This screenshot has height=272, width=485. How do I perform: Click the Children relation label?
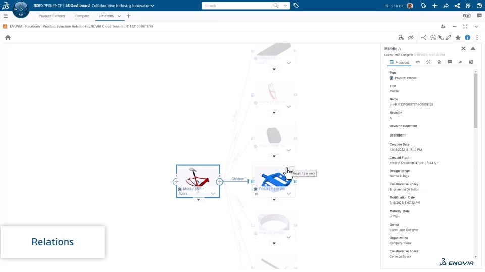pyautogui.click(x=238, y=179)
